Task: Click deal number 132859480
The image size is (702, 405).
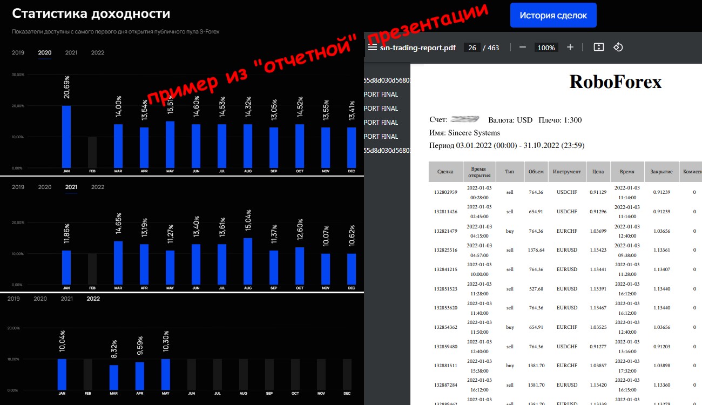Action: [x=446, y=347]
